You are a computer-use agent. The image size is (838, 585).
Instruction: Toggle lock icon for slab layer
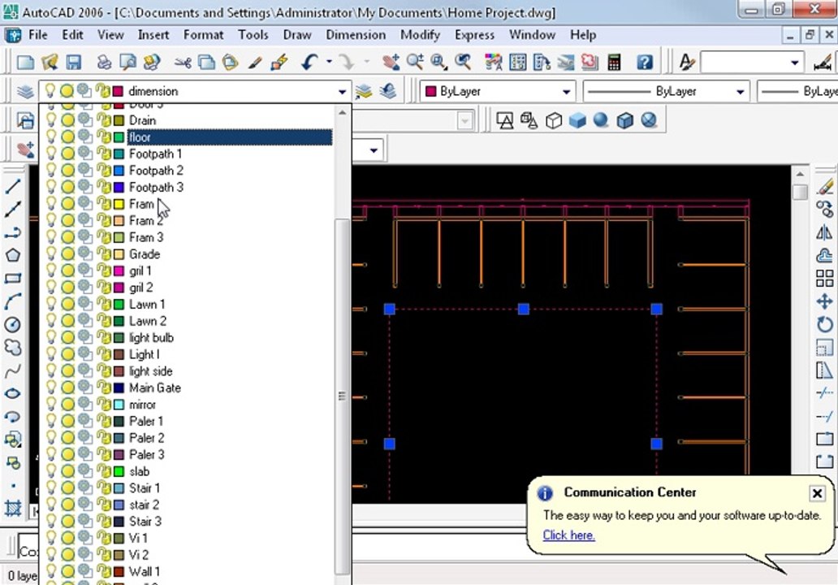[104, 471]
